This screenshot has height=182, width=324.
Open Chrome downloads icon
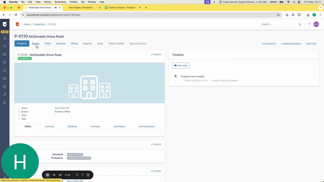click(308, 15)
